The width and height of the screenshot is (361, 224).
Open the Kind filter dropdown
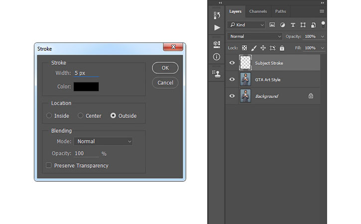246,24
